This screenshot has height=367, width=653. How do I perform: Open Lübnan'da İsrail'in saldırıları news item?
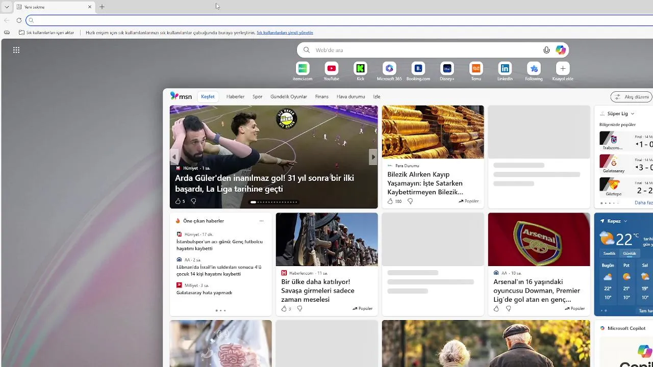coord(219,270)
